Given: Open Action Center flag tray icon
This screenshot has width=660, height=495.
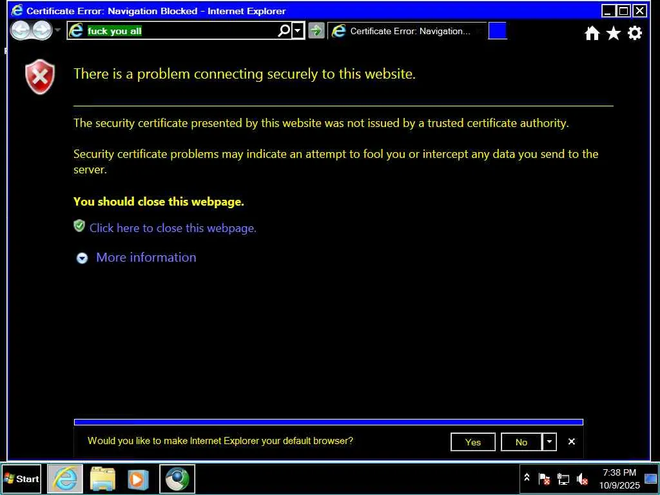Looking at the screenshot, I should [x=544, y=479].
